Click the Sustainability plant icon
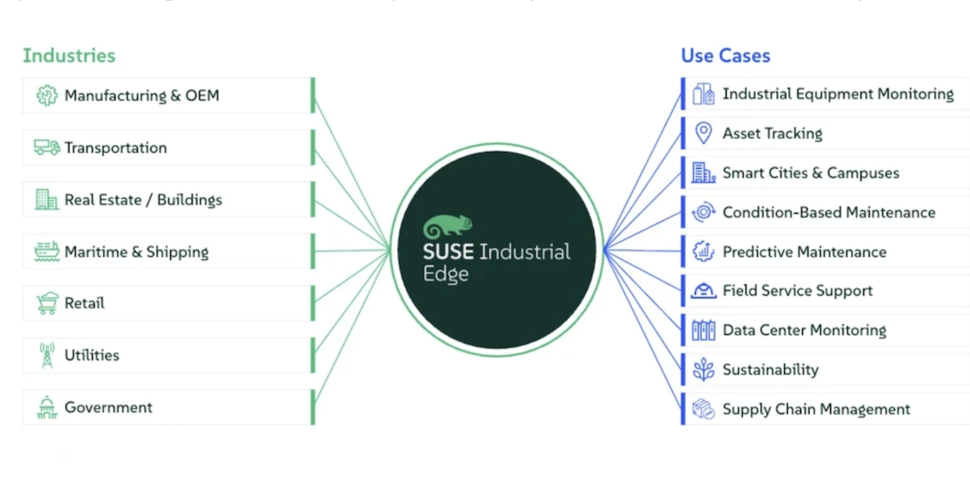 tap(703, 370)
